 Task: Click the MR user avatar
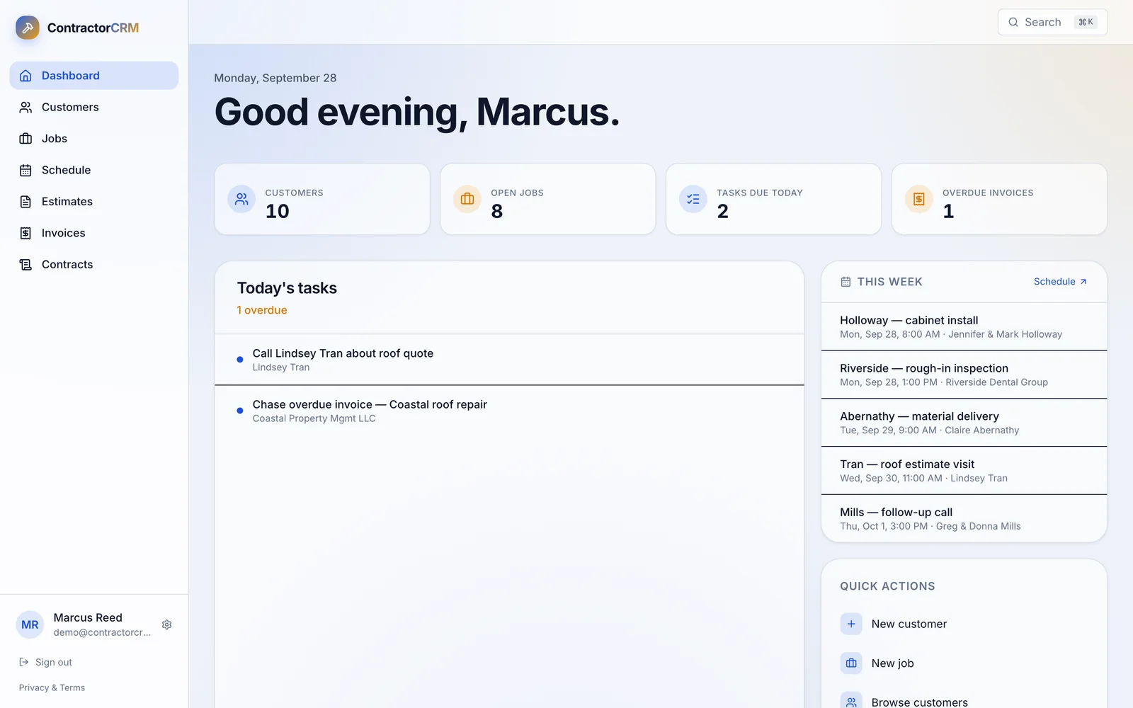coord(30,624)
